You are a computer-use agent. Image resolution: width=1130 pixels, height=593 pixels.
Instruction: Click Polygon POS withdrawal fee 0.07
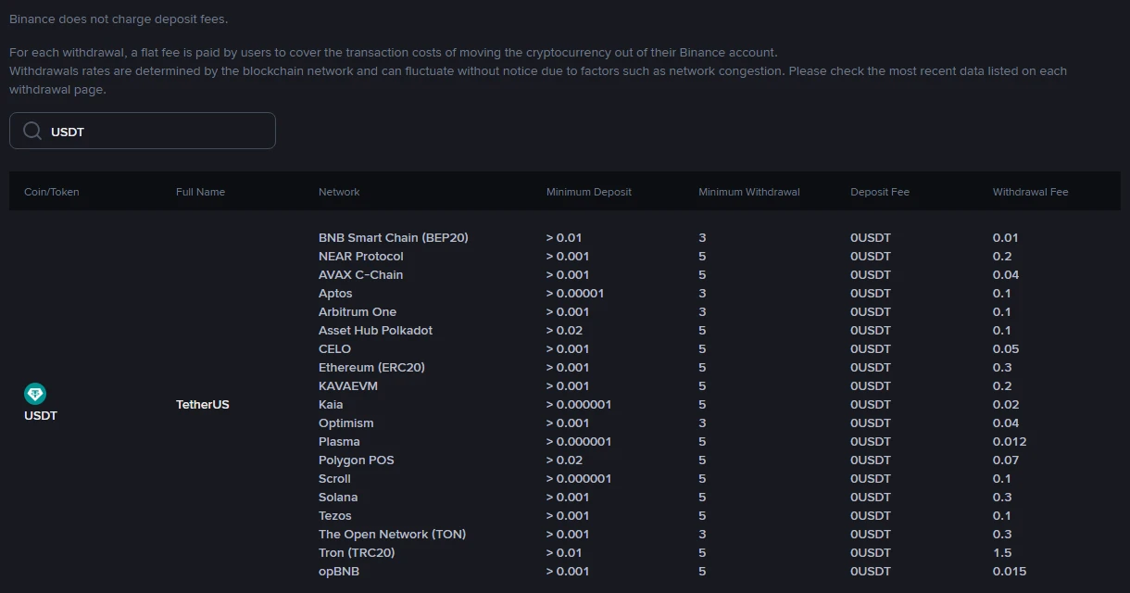pos(1006,460)
